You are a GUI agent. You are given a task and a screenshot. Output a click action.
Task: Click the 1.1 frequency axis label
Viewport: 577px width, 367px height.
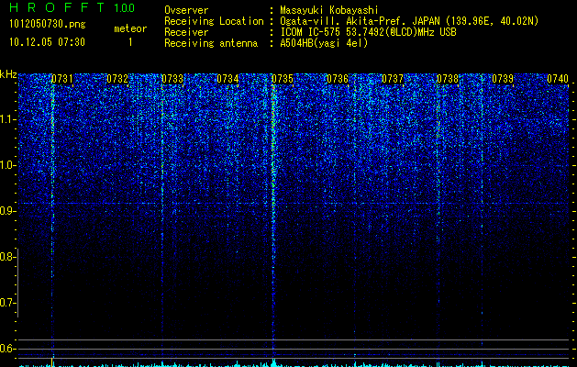(x=8, y=119)
